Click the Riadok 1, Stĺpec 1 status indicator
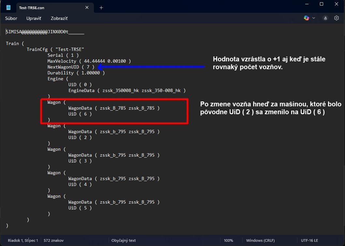 [23, 240]
